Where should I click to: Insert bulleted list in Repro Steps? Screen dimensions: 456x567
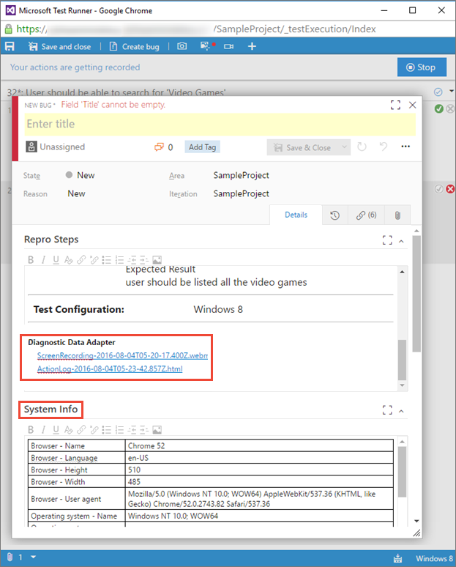[107, 259]
